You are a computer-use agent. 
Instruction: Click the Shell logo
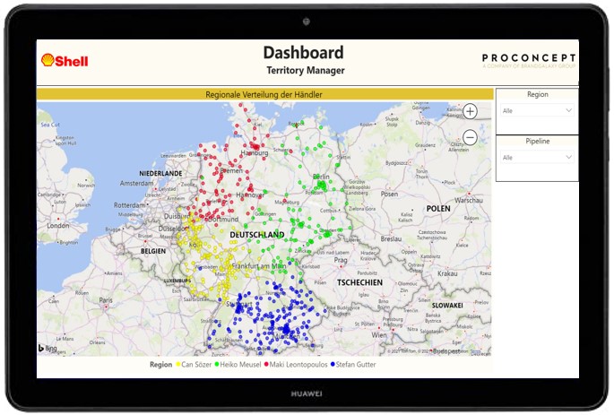(64, 60)
